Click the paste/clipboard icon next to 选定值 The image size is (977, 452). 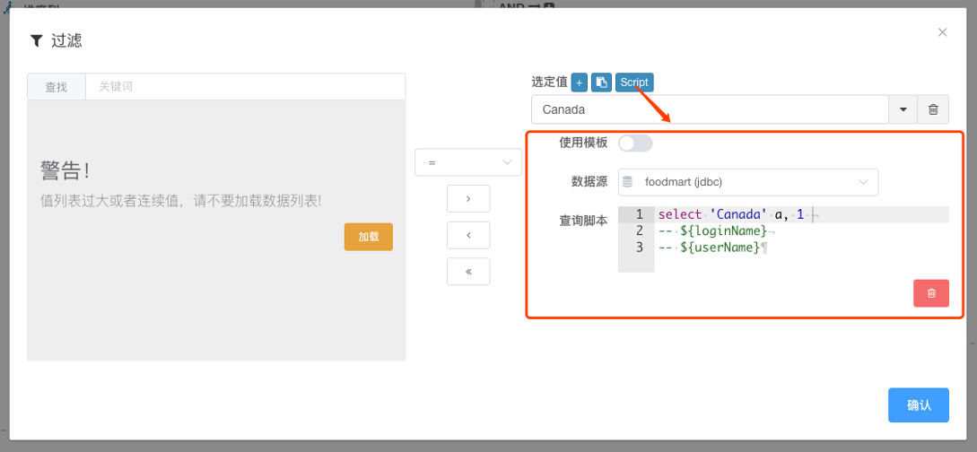pyautogui.click(x=601, y=83)
